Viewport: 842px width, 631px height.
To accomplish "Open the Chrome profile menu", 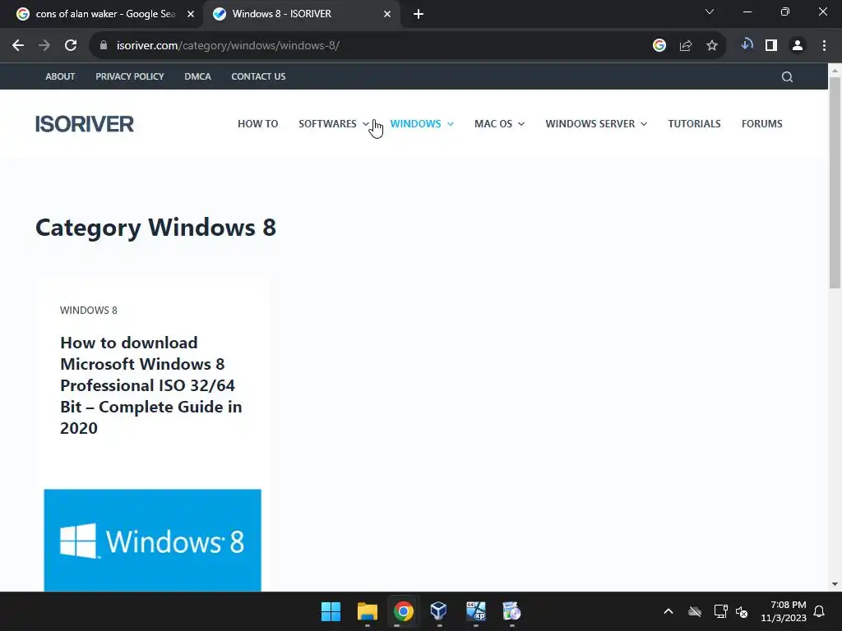I will coord(798,46).
